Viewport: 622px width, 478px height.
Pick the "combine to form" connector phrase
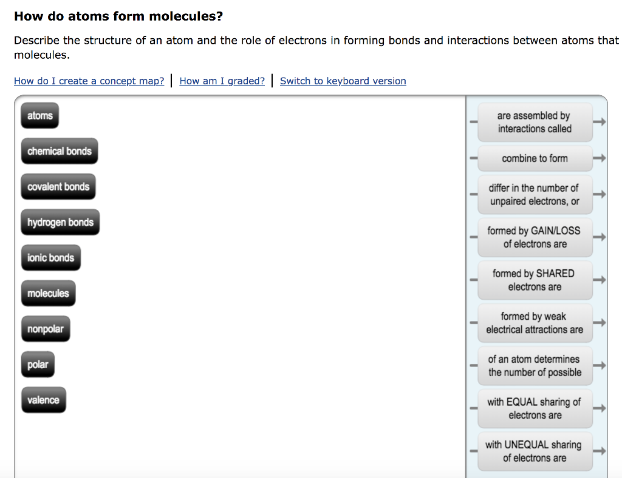point(535,158)
